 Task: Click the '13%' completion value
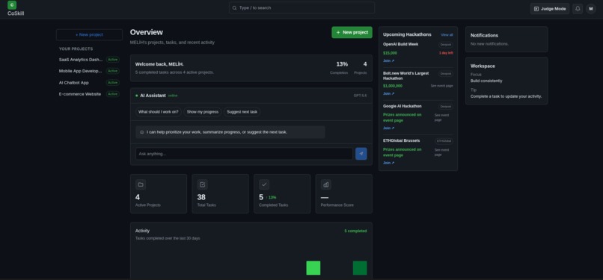pyautogui.click(x=342, y=64)
